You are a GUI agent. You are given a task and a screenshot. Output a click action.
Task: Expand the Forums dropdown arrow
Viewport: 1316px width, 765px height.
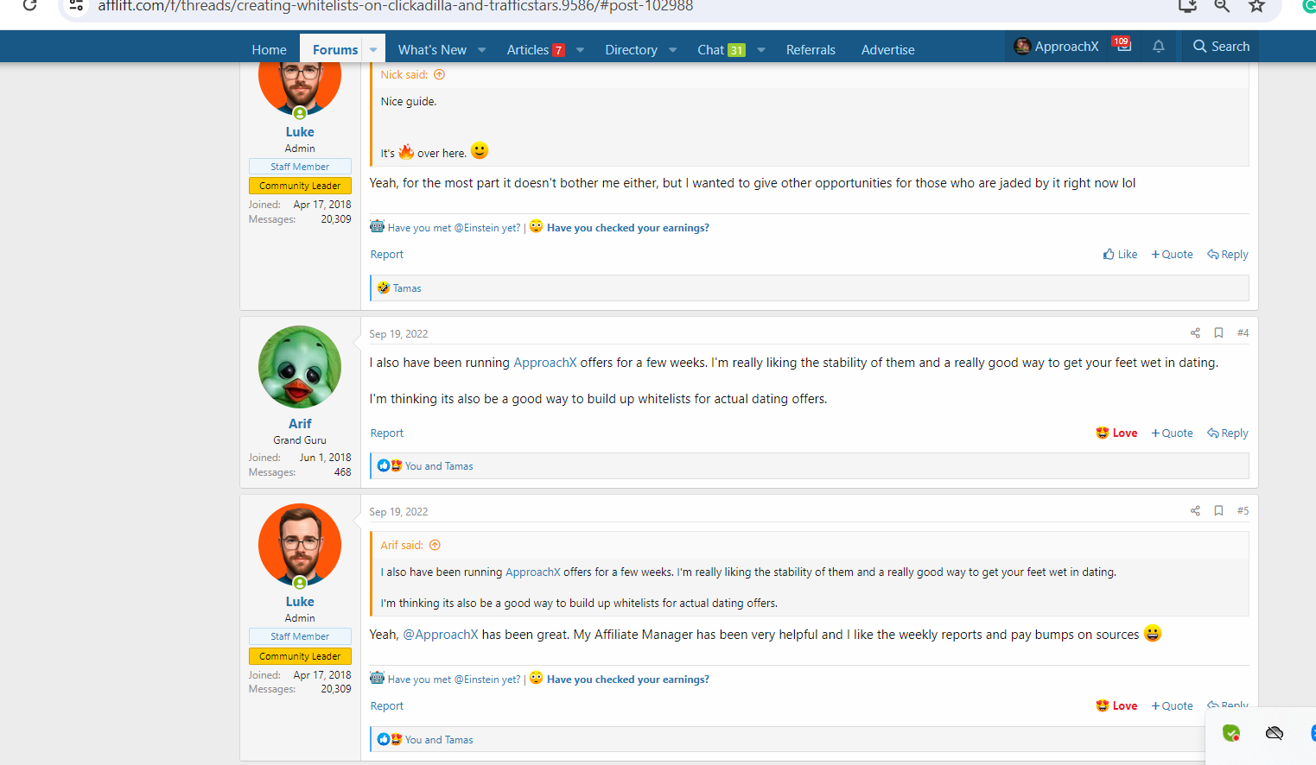click(373, 50)
